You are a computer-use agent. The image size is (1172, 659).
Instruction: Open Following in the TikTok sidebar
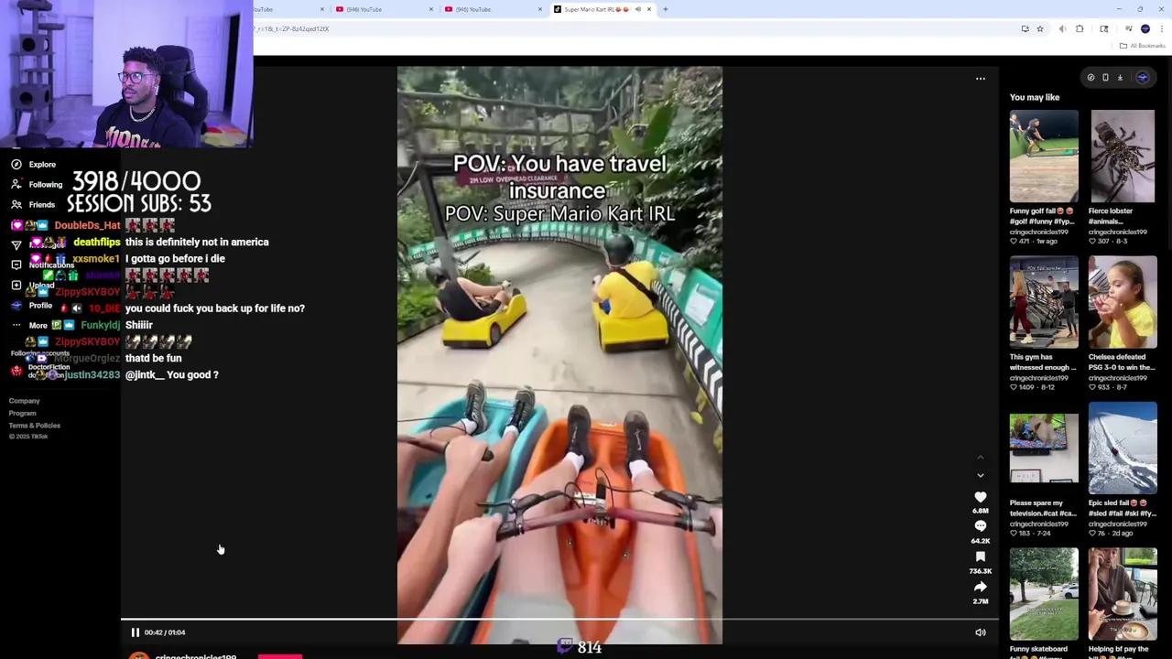[x=46, y=185]
